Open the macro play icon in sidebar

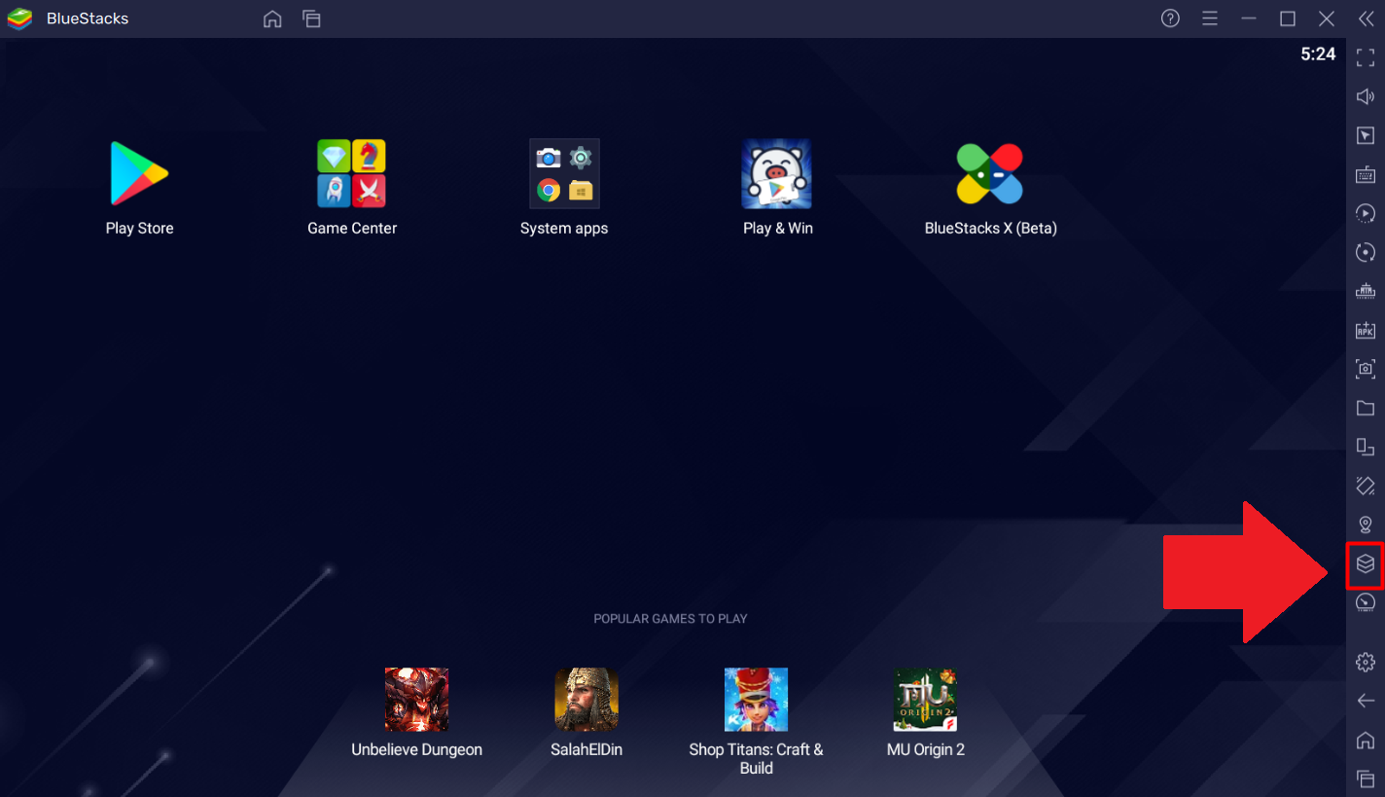(1366, 213)
